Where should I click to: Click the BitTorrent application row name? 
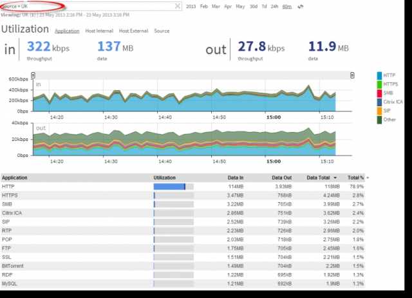[13, 266]
